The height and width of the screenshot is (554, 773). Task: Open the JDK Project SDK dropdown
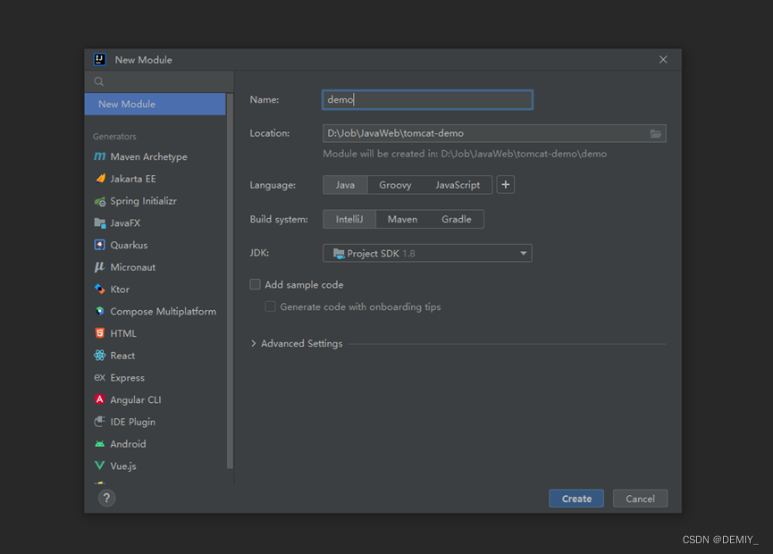427,254
